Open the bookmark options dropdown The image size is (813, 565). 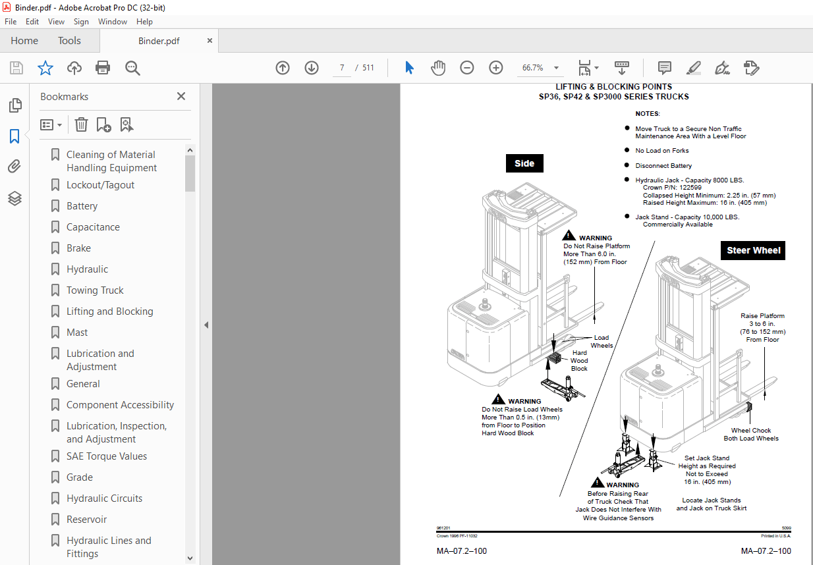pos(51,124)
